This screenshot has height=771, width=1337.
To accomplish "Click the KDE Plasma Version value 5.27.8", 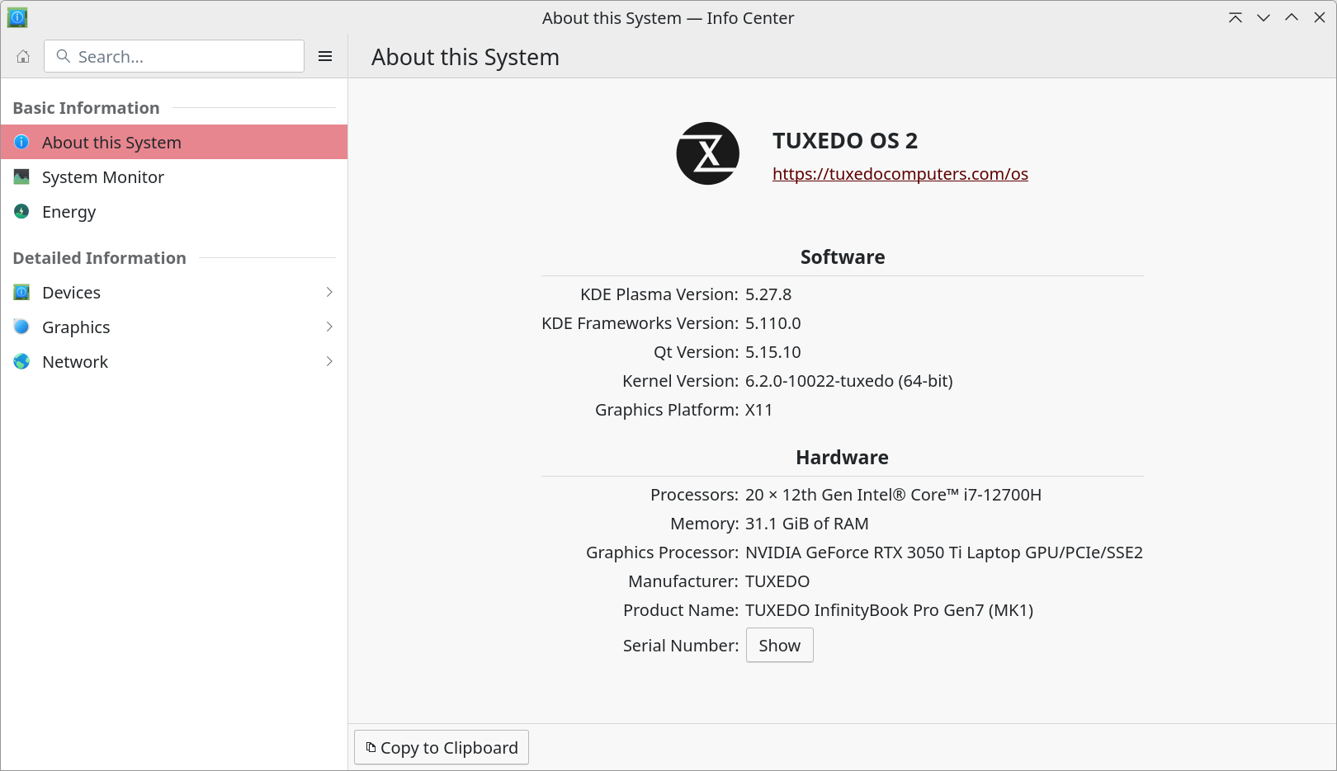I will (x=768, y=294).
